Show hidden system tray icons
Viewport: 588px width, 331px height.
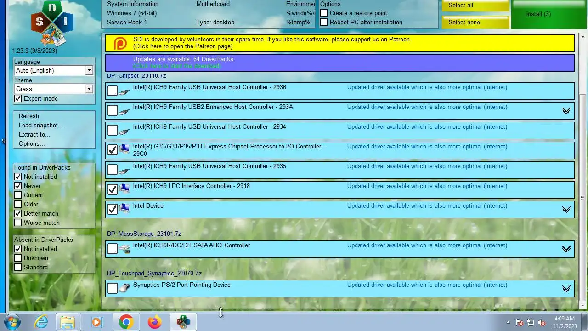coord(508,322)
